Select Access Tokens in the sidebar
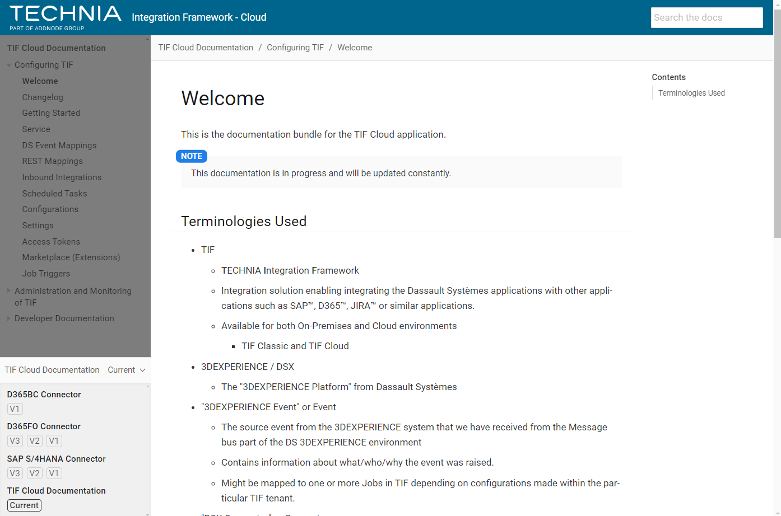 [x=51, y=242]
